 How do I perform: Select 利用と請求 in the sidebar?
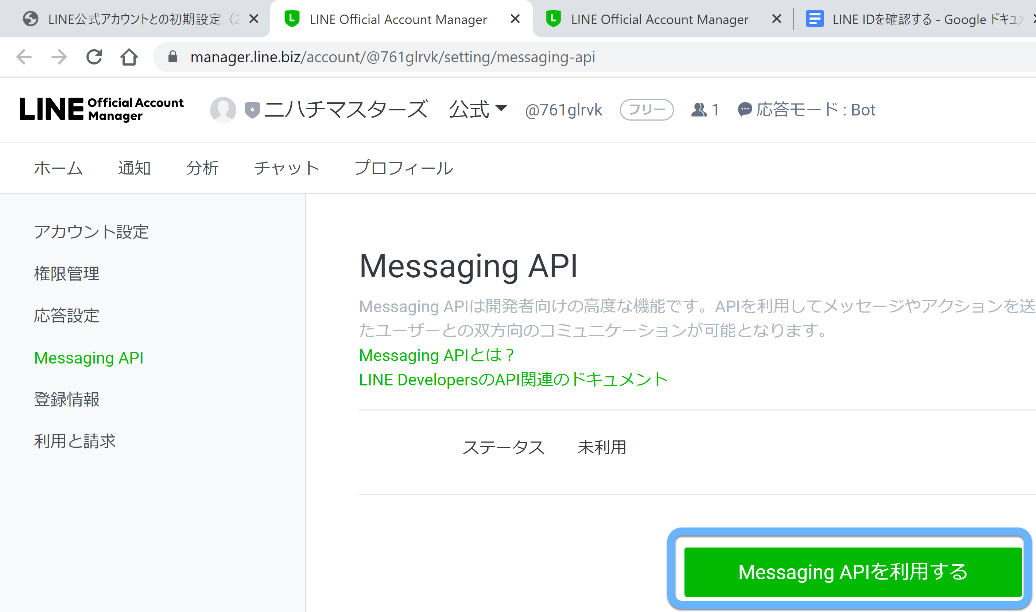tap(75, 441)
